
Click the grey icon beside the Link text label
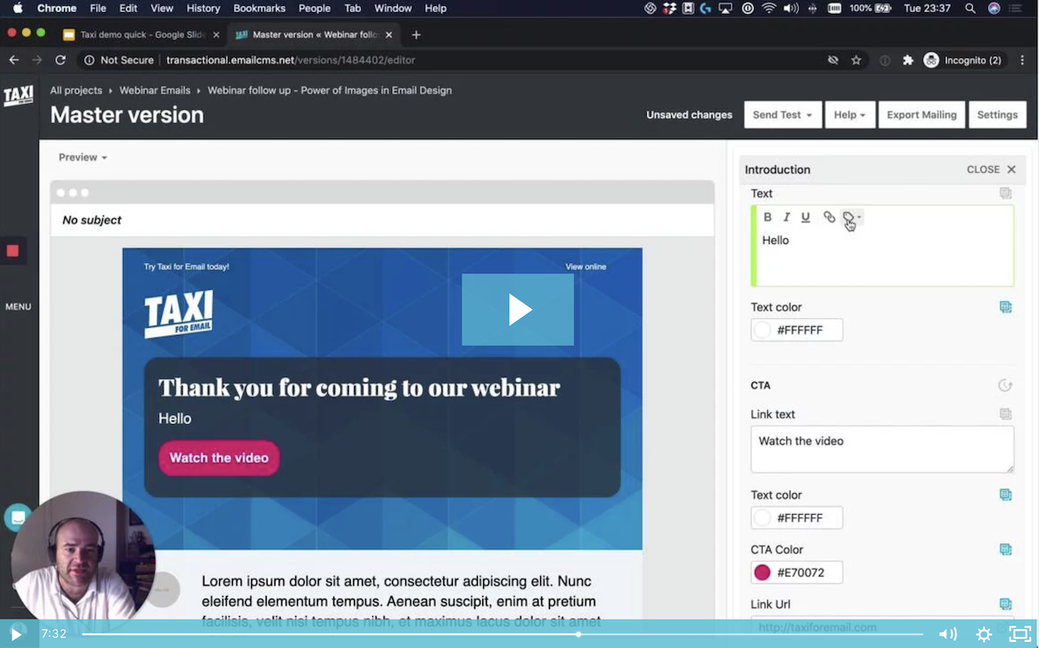pos(1005,414)
